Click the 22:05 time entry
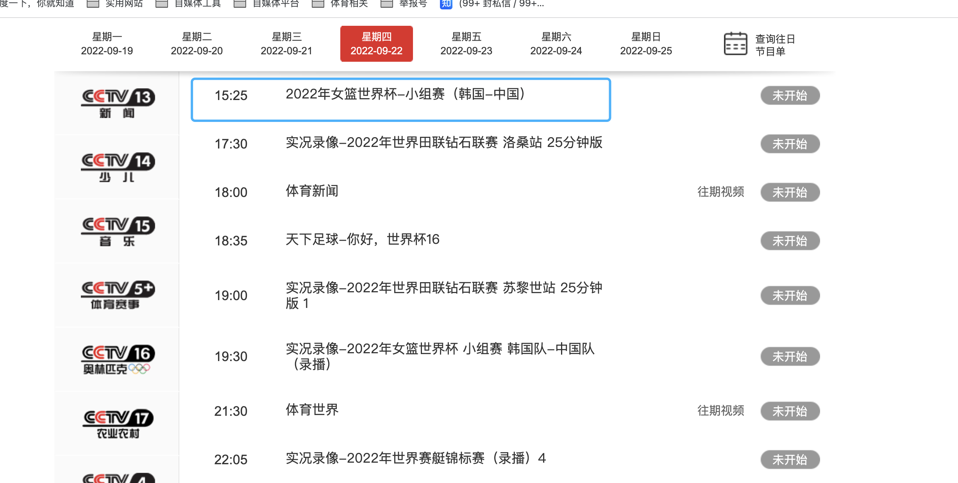 click(231, 460)
